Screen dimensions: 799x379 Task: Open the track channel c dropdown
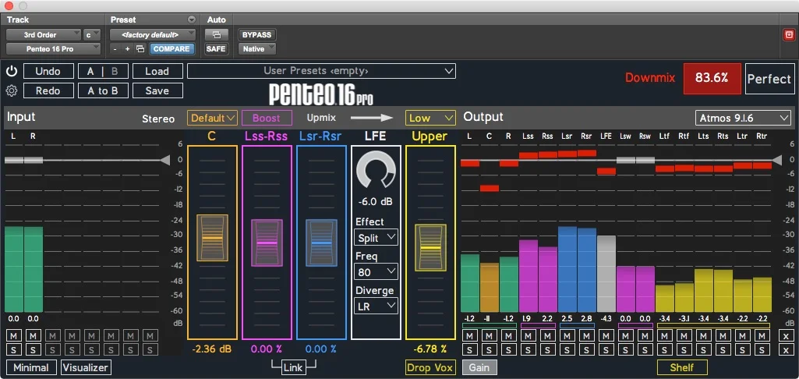[x=92, y=34]
